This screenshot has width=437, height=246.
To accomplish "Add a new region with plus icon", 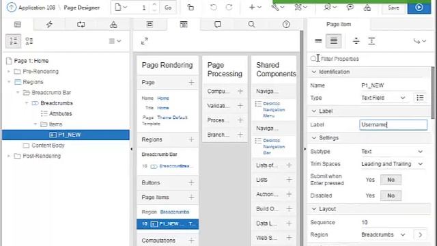I will pos(191,139).
